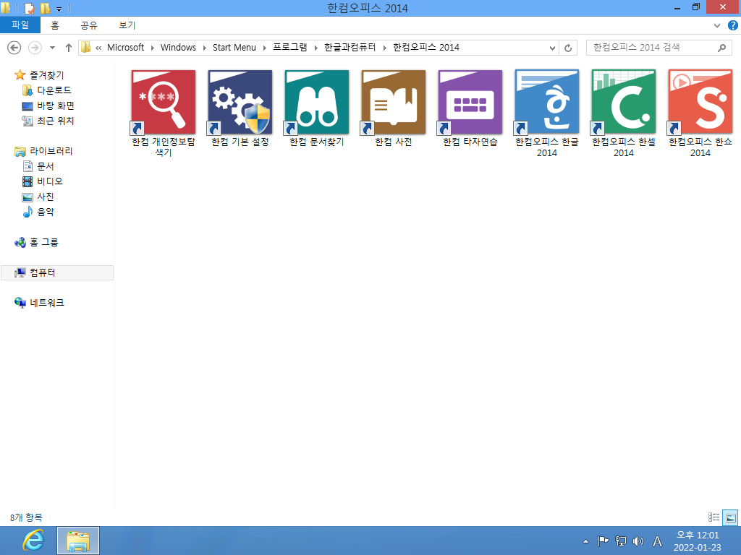Launch Internet Explorer from taskbar
The image size is (741, 555).
(33, 541)
